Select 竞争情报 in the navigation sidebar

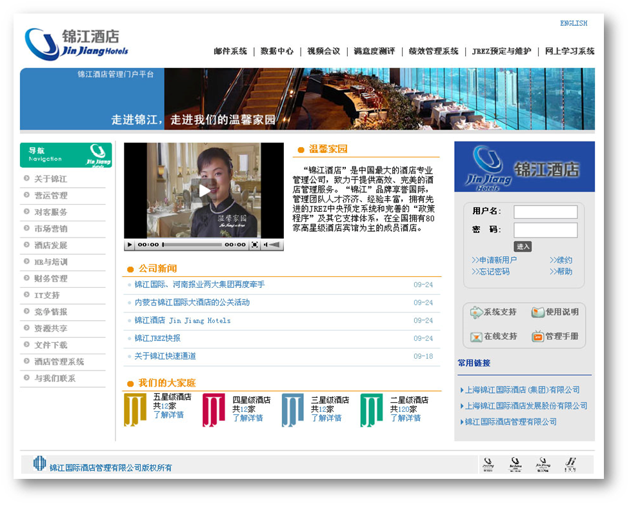click(51, 312)
